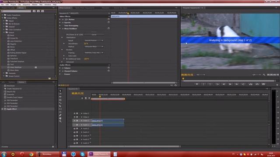This screenshot has height=157, width=280.
Task: Toggle Video 2 track output eye
Action: click(x=74, y=117)
